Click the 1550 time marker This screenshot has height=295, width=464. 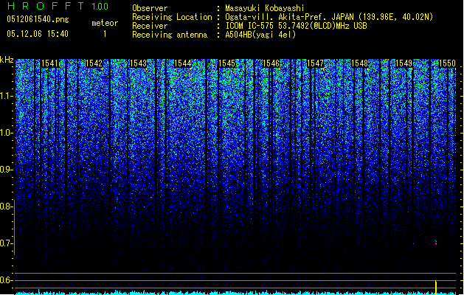pos(448,63)
